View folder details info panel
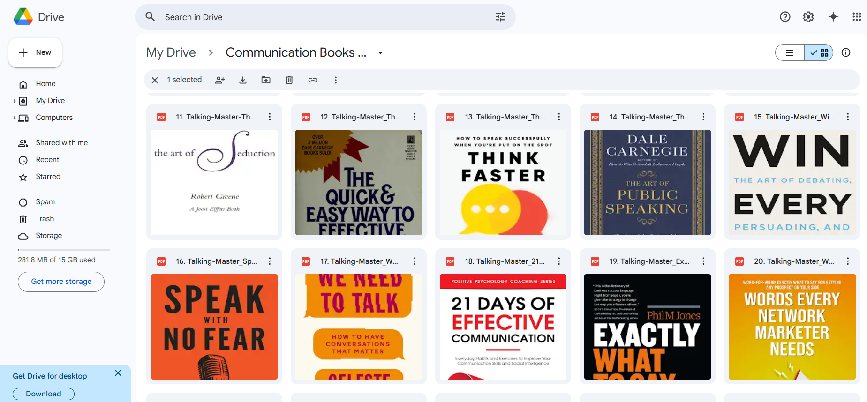The height and width of the screenshot is (402, 867). pyautogui.click(x=846, y=52)
